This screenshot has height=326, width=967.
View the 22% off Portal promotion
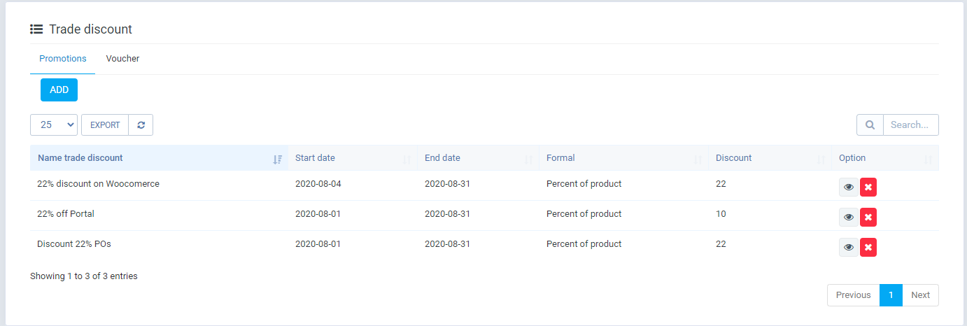pos(848,218)
